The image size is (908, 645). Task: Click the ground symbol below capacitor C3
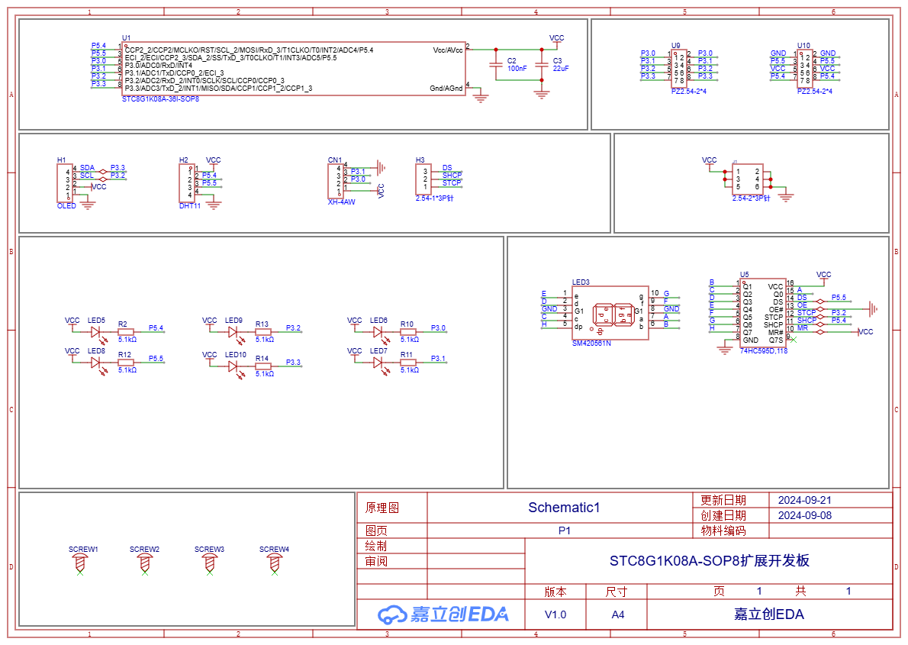click(542, 93)
